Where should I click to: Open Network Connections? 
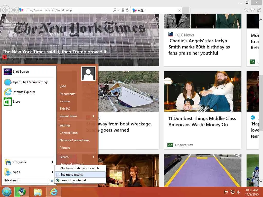tap(74, 140)
